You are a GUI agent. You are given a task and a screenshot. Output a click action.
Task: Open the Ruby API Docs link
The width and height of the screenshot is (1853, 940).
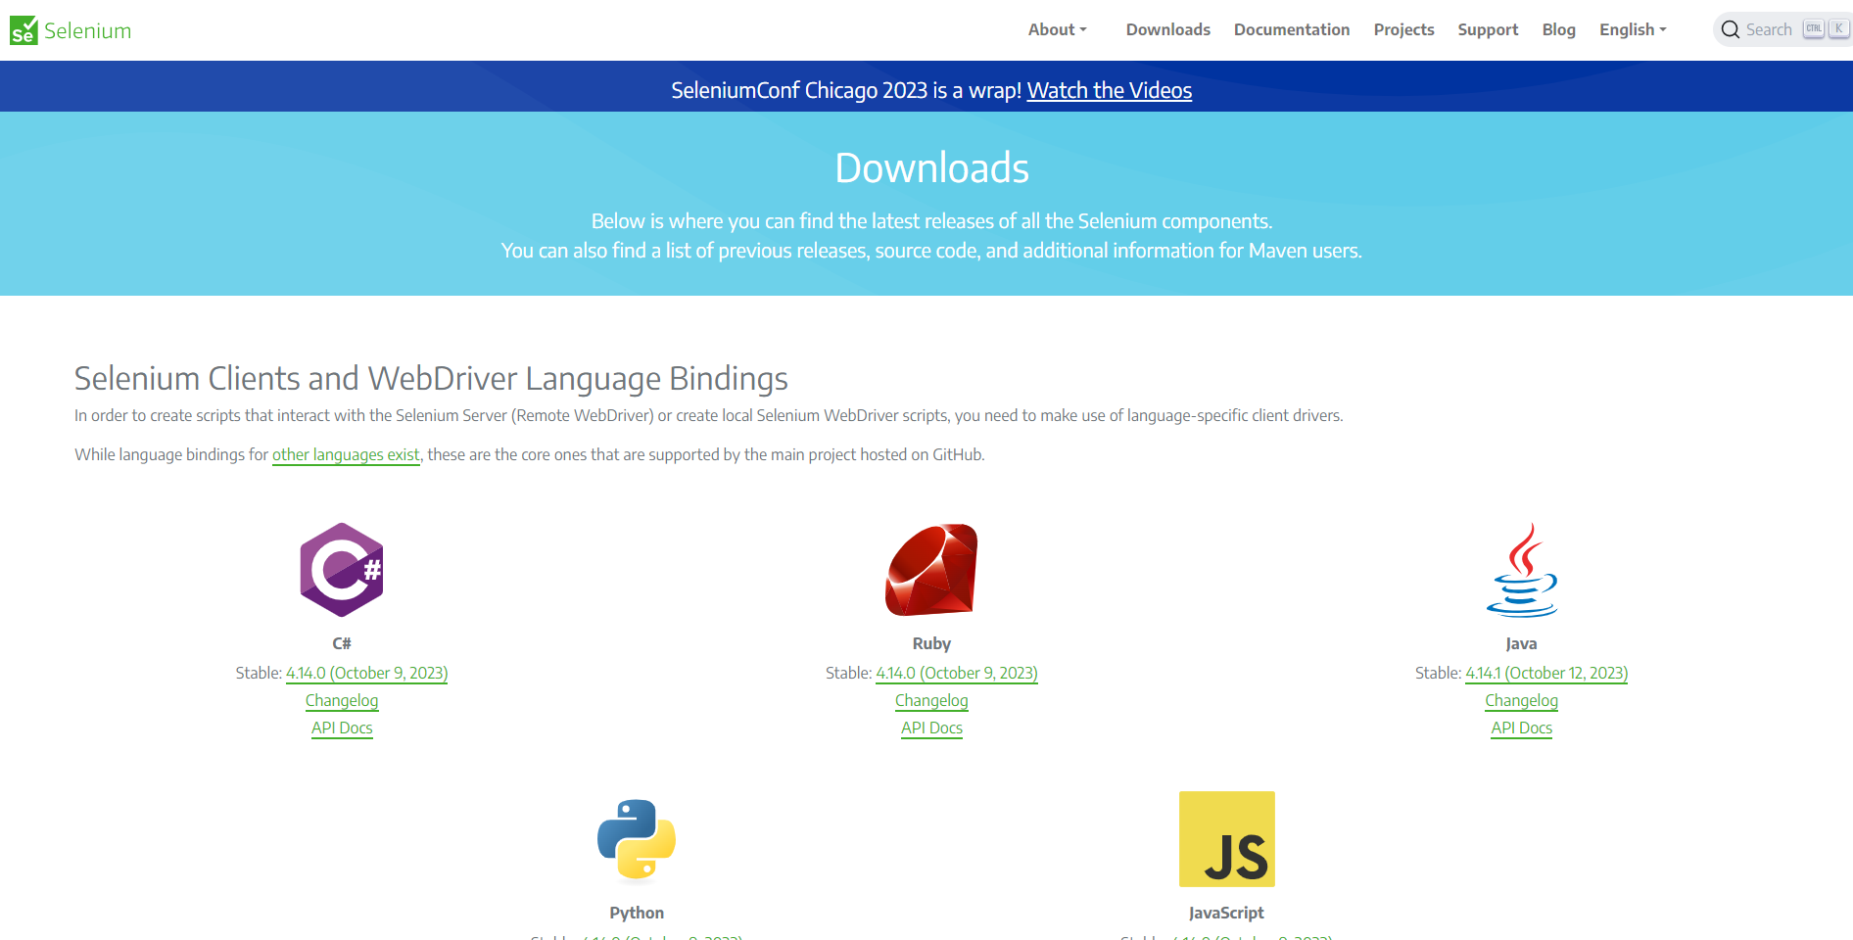[931, 728]
